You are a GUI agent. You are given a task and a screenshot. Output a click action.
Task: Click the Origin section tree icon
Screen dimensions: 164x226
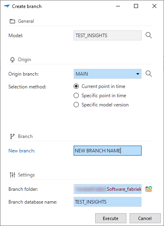click(12, 60)
